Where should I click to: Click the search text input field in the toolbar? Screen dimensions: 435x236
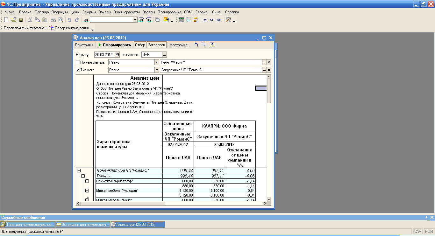pyautogui.click(x=111, y=20)
